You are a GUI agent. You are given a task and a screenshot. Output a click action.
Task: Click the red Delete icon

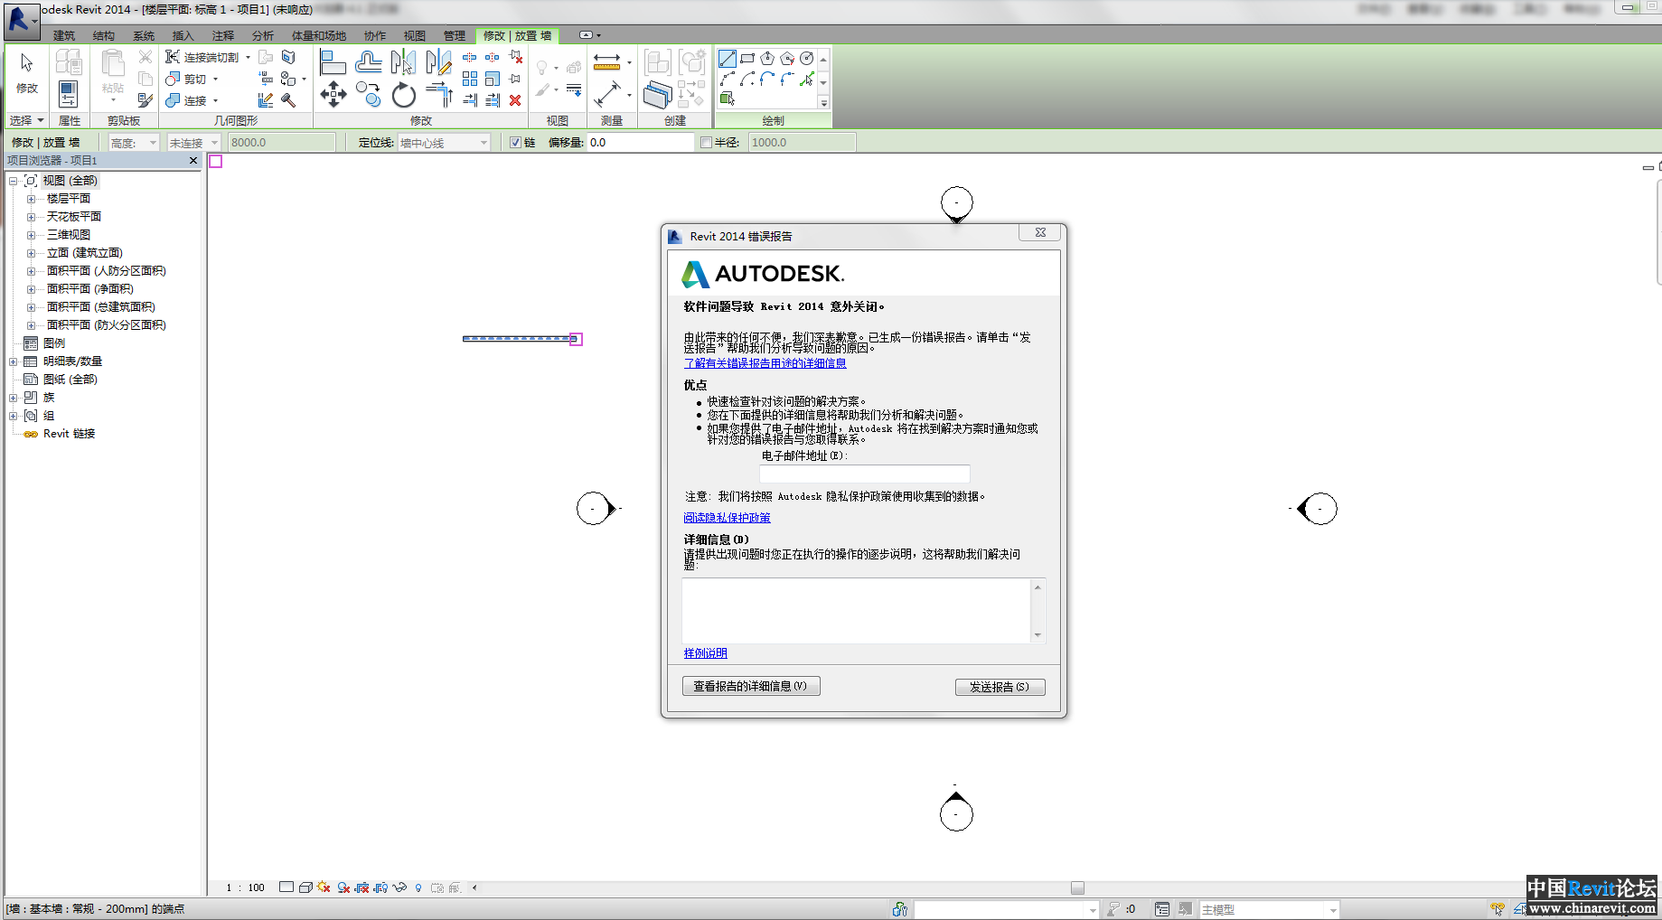click(515, 100)
